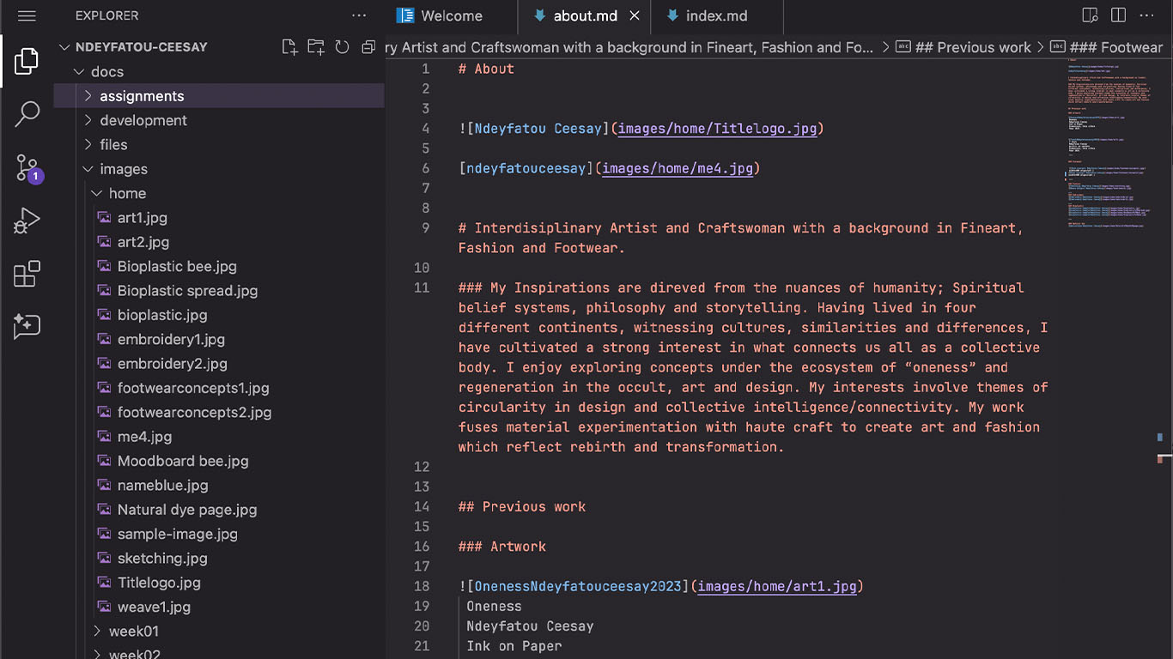The width and height of the screenshot is (1173, 659).
Task: Refresh the Explorer file tree
Action: pyautogui.click(x=342, y=47)
